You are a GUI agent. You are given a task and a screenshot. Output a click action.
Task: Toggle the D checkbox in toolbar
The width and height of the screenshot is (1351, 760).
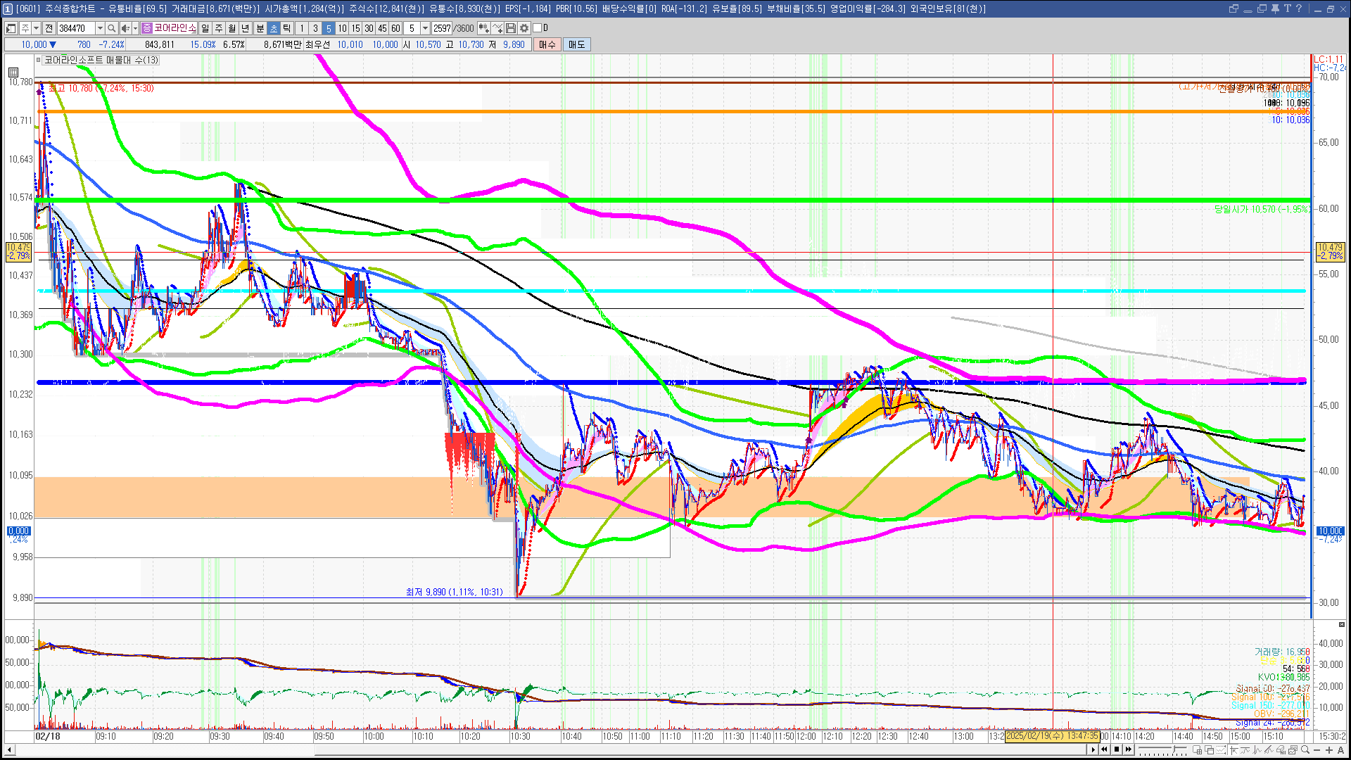pos(538,28)
